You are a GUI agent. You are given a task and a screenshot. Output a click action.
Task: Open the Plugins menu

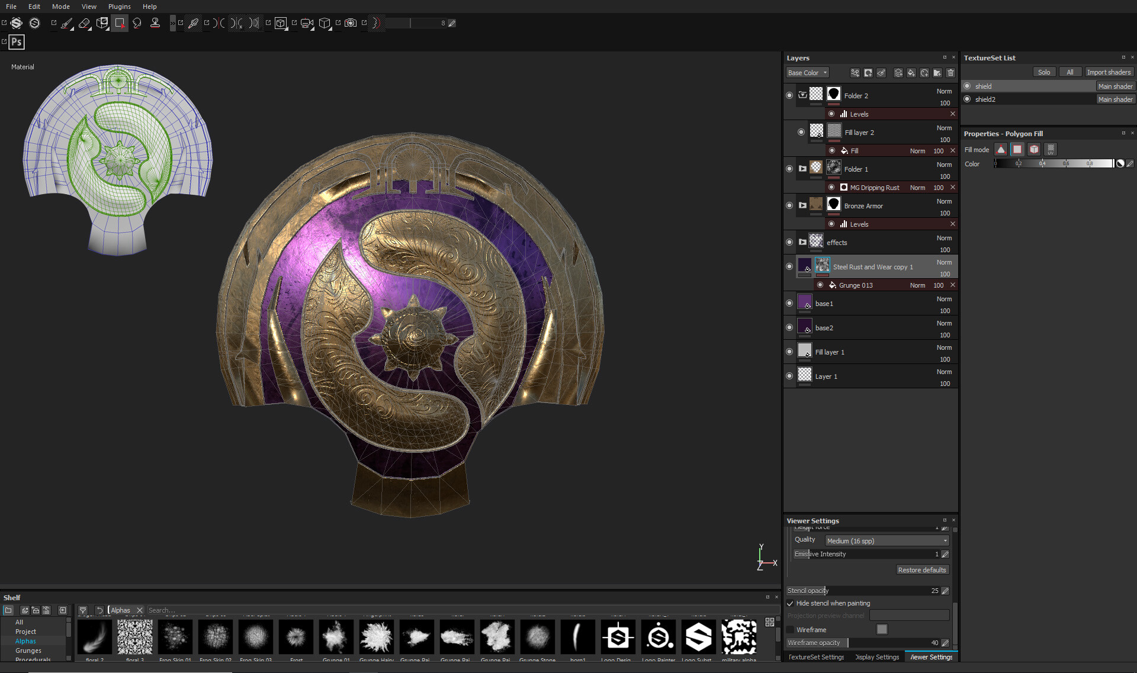pos(119,7)
